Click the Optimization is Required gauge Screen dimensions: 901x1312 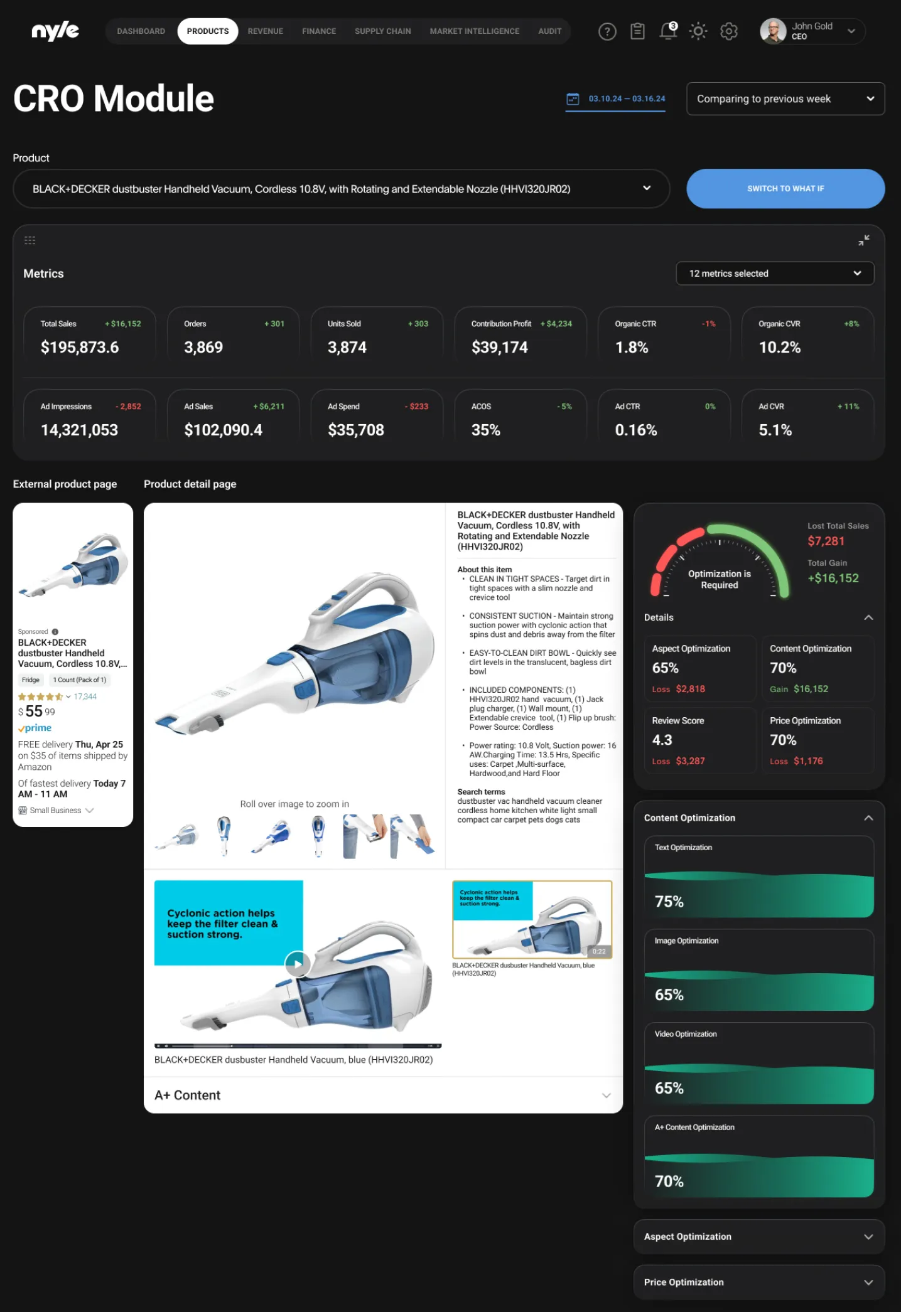click(720, 561)
